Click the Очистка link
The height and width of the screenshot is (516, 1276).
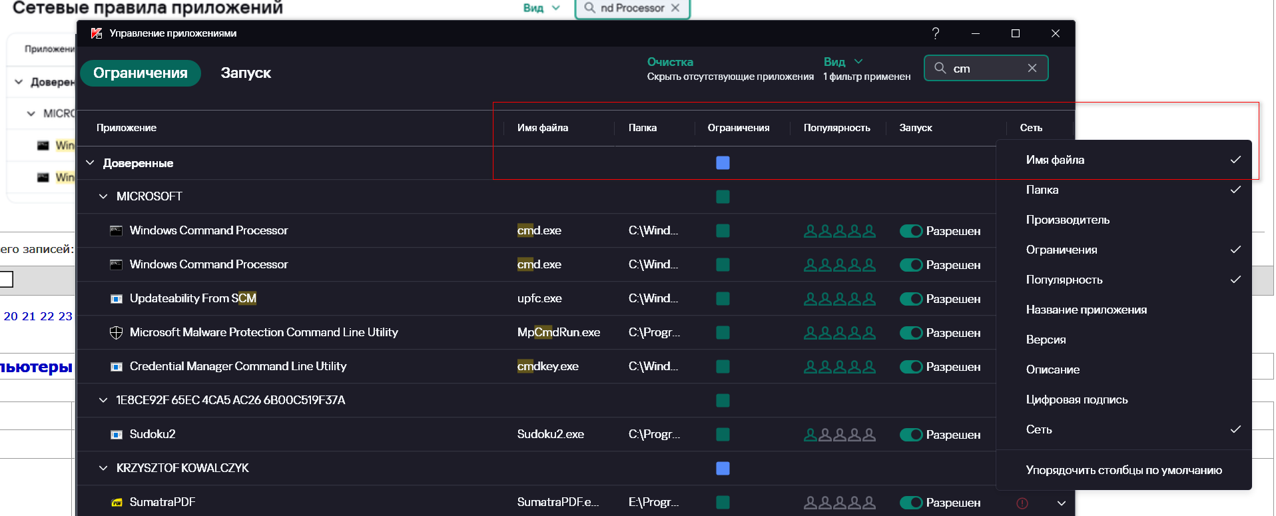(x=670, y=62)
